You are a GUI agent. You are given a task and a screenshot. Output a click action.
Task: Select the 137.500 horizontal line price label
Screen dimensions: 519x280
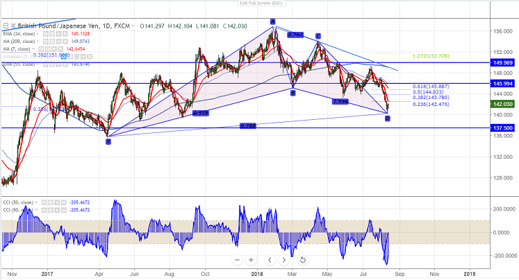click(x=502, y=128)
